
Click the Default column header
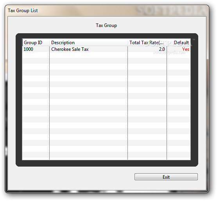coord(179,43)
